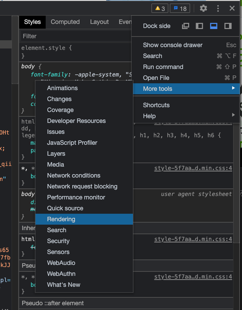Viewport: 242px width, 310px height.
Task: Dock DevTools to the left side
Action: pos(199,26)
